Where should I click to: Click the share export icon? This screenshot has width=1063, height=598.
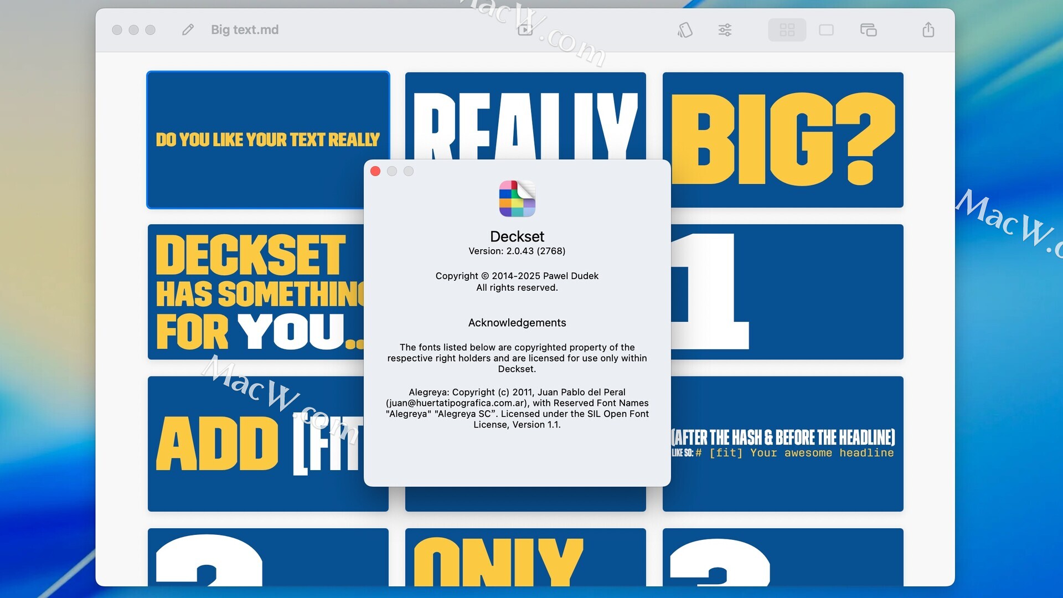click(928, 29)
